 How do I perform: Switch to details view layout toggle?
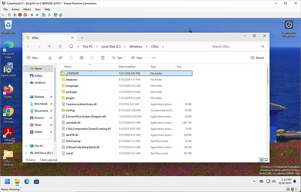[261, 160]
